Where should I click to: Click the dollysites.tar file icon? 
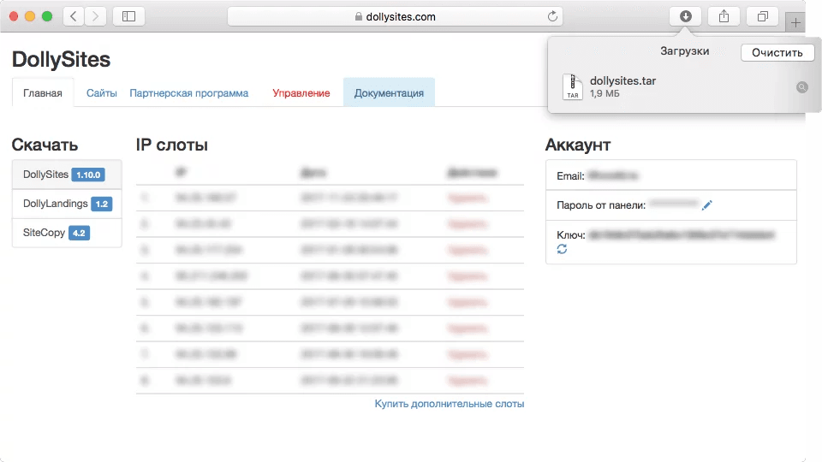(x=573, y=87)
